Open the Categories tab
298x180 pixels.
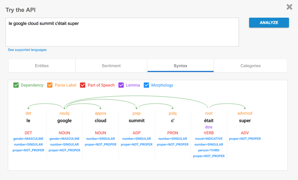pos(250,66)
